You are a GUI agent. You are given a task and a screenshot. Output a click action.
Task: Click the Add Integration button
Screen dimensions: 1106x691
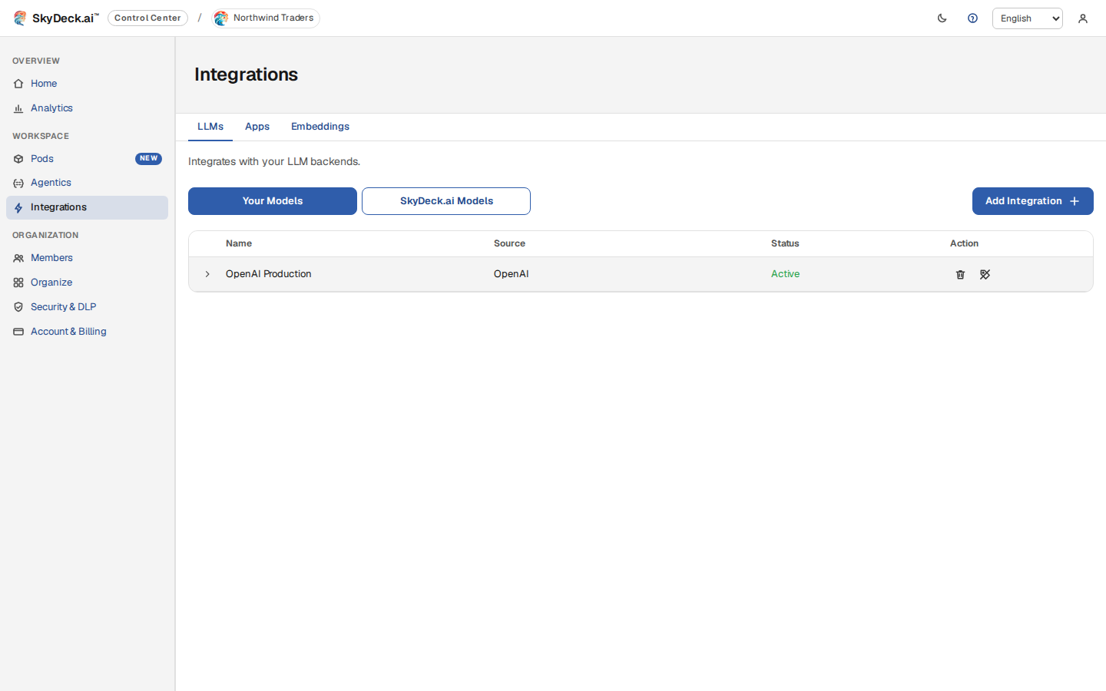1032,201
